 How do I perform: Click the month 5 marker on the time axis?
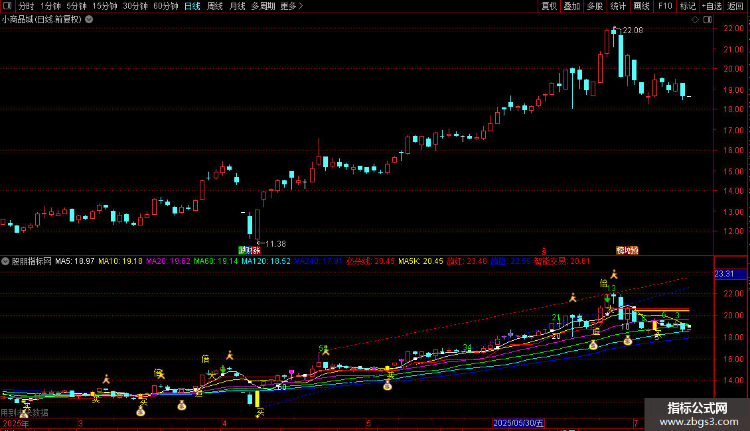pyautogui.click(x=368, y=423)
